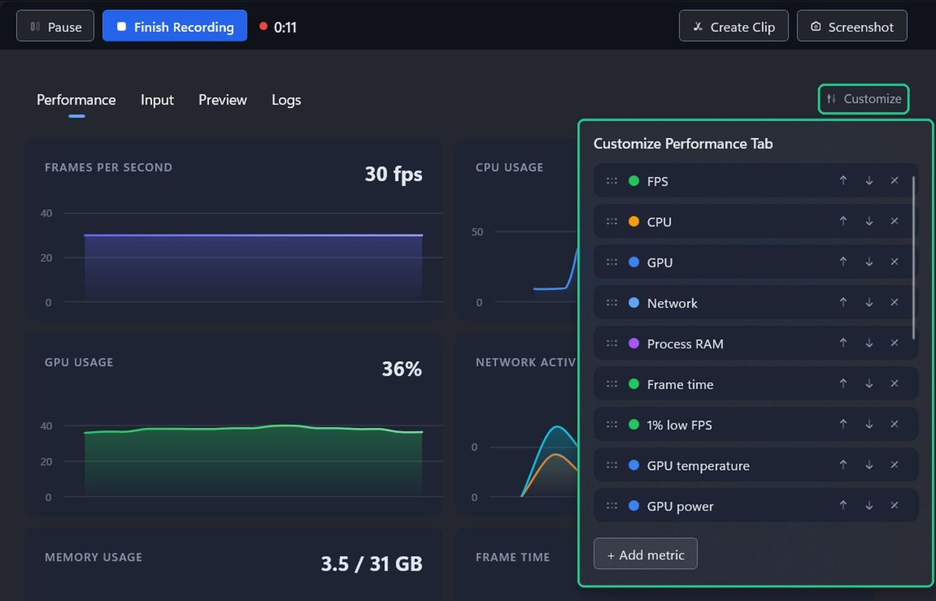Move Frame time metric down

point(869,384)
